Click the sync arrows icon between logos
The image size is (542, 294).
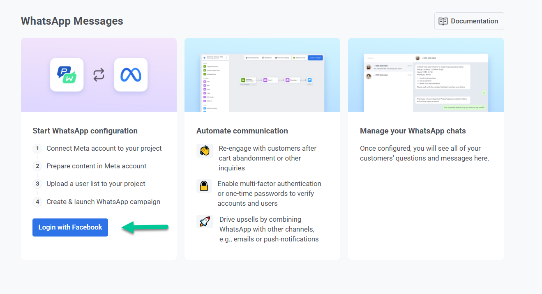point(99,75)
